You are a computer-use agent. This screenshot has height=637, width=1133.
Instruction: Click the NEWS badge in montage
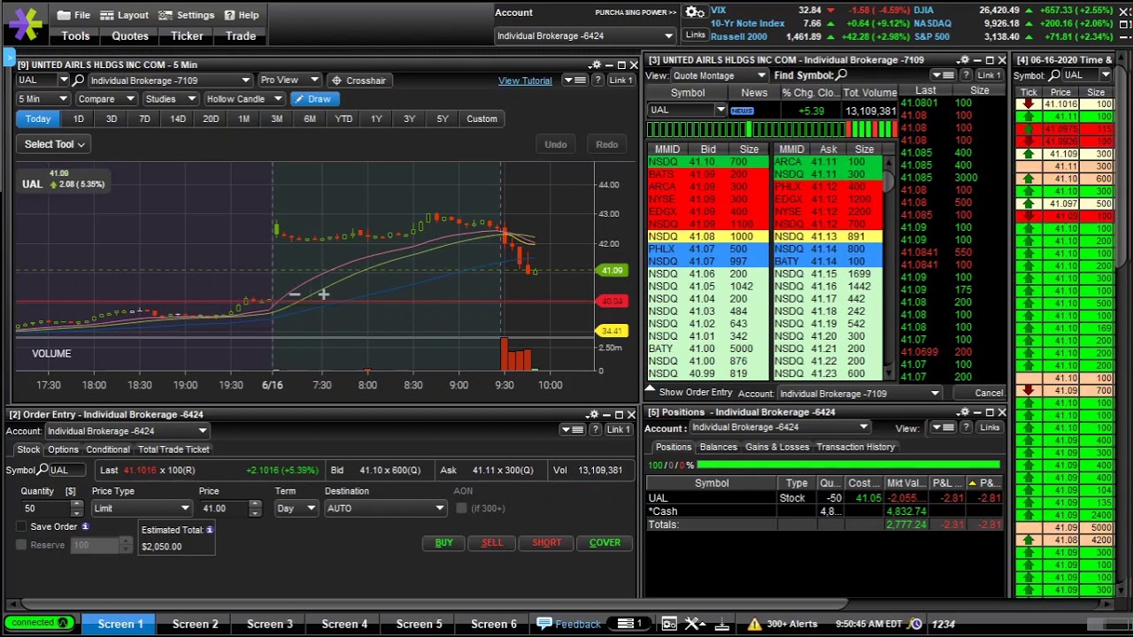tap(742, 111)
